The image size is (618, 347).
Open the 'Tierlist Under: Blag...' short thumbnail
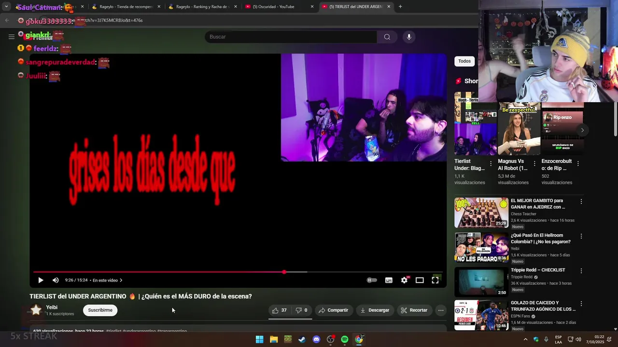point(476,123)
